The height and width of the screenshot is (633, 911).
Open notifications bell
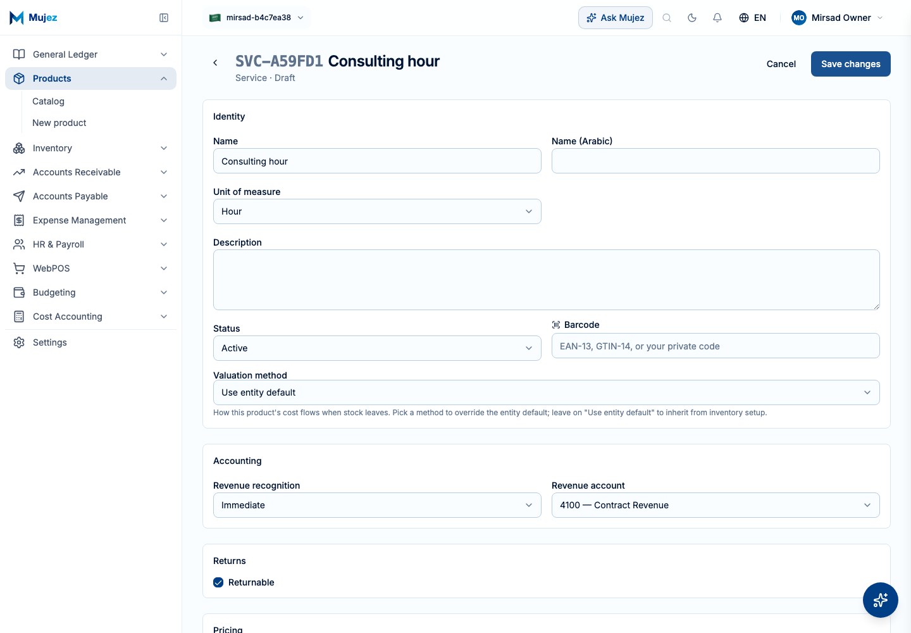tap(717, 18)
